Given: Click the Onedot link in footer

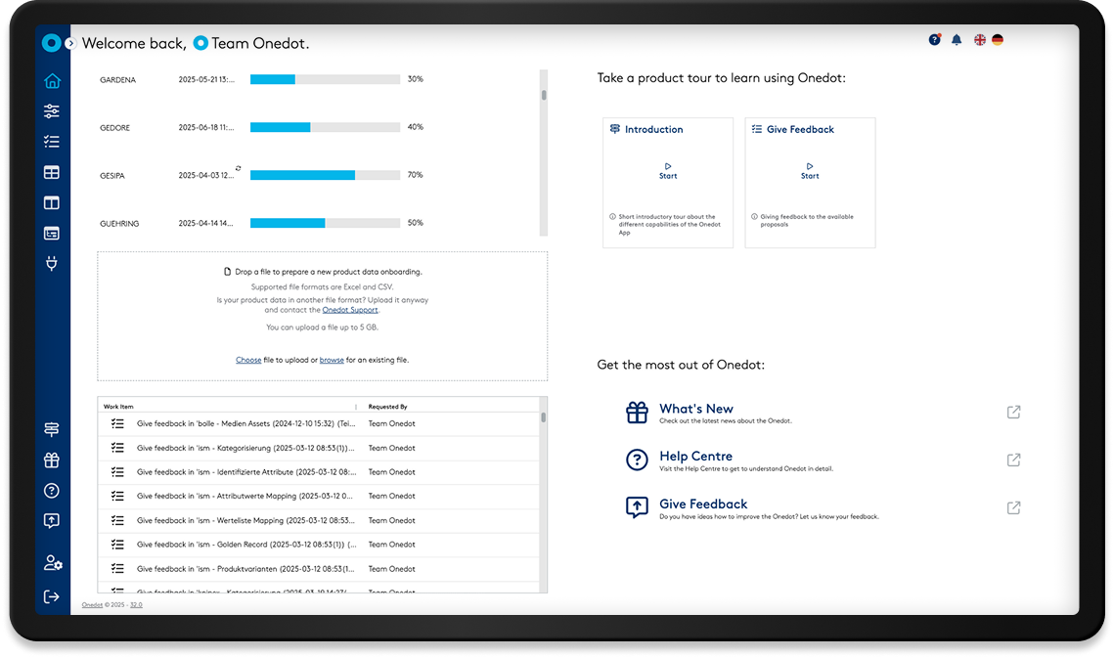Looking at the screenshot, I should (x=92, y=605).
